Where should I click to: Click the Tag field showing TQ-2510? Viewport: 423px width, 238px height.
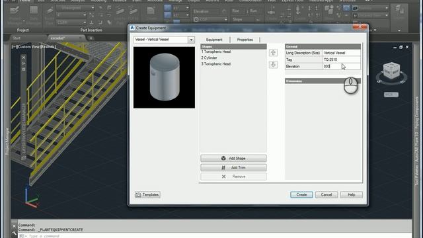(342, 59)
